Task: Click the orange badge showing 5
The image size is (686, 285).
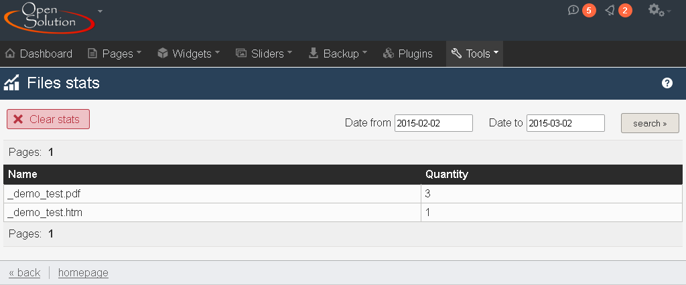Action: [x=589, y=11]
